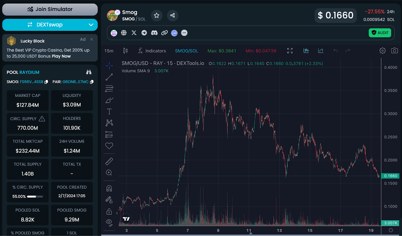The width and height of the screenshot is (402, 236).
Task: Toggle the candle chart overlay icon
Action: 306,51
